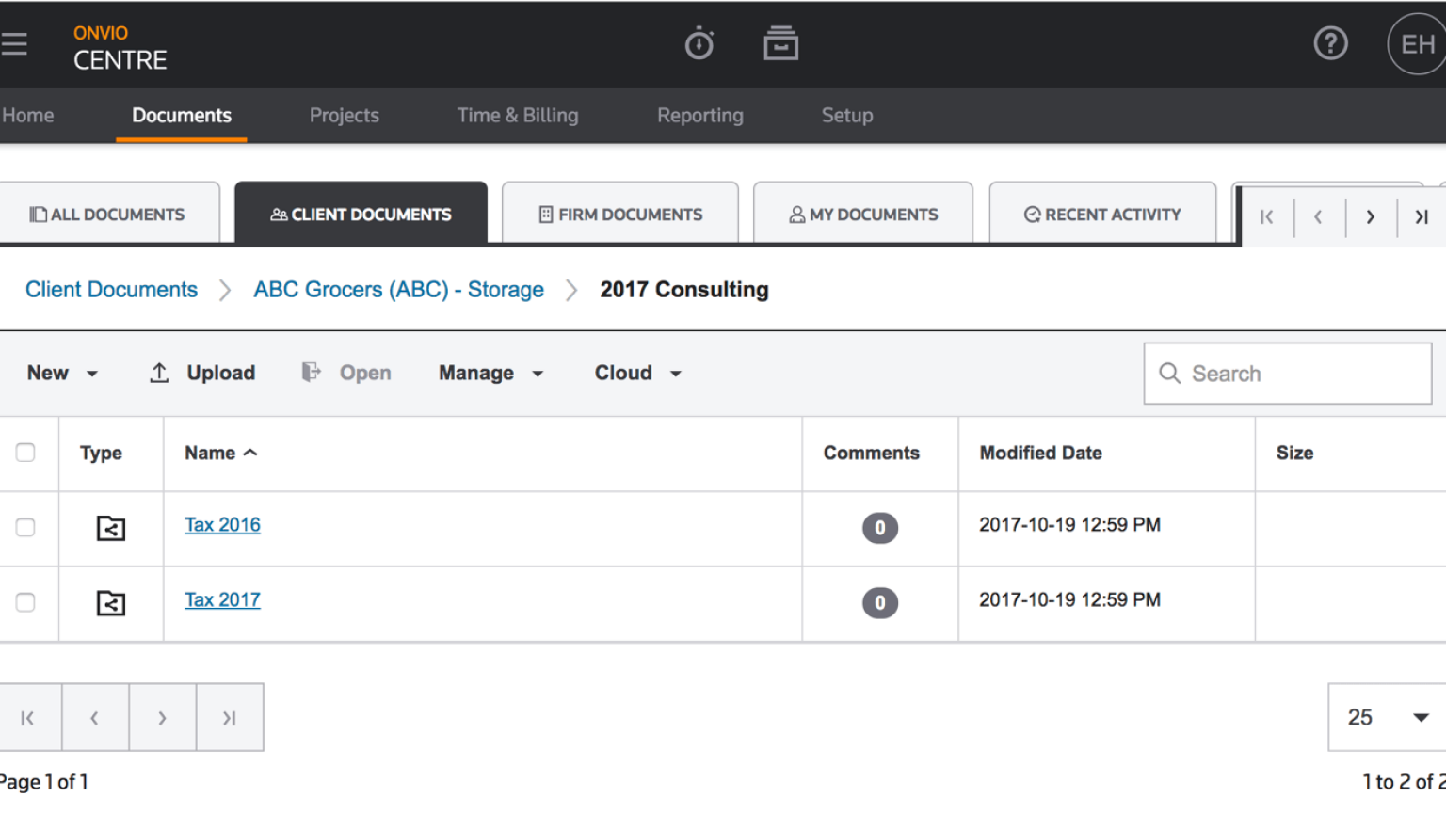Go to the next page of results
The height and width of the screenshot is (813, 1446).
(x=162, y=718)
